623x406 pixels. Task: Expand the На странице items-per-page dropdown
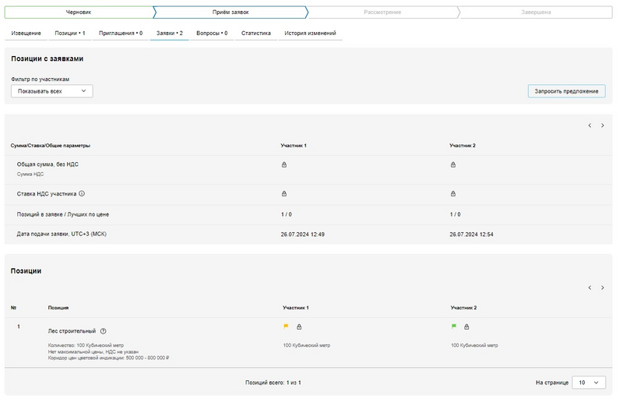click(588, 383)
